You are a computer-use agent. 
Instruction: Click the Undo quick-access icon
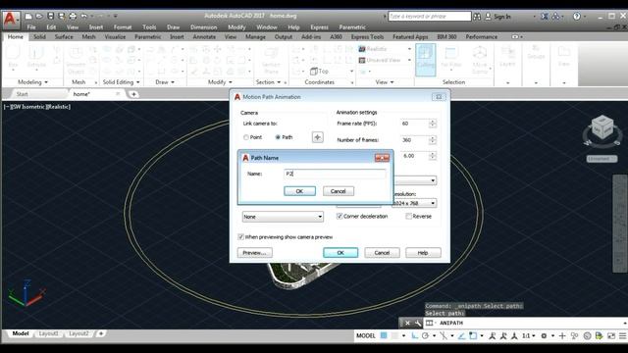coord(83,16)
